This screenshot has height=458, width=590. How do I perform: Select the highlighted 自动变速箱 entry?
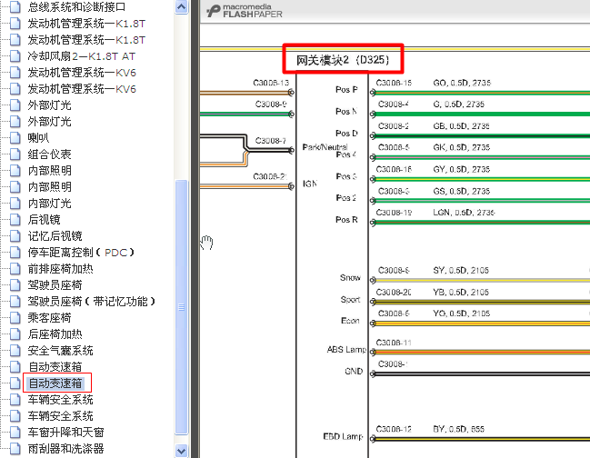pos(55,383)
